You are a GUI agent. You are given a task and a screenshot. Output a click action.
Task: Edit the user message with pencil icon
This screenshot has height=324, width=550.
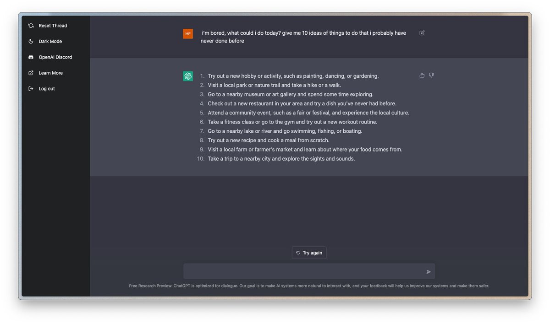tap(422, 33)
